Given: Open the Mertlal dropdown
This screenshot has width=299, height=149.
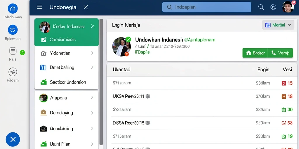Looking at the screenshot, I should pyautogui.click(x=278, y=25).
